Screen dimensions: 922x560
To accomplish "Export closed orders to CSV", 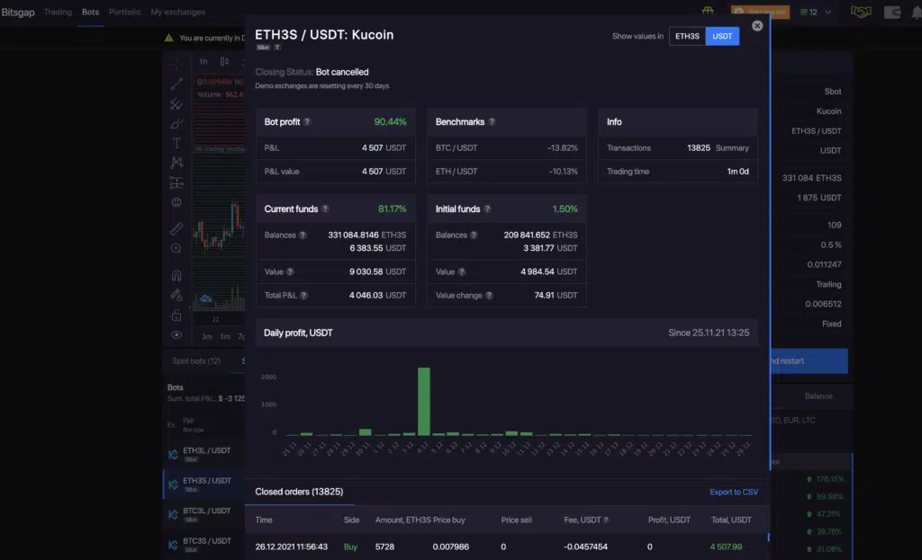I will 733,492.
